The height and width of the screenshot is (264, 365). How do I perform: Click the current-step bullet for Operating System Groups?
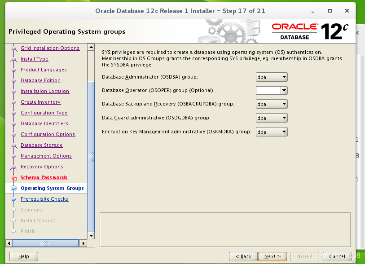point(14,188)
